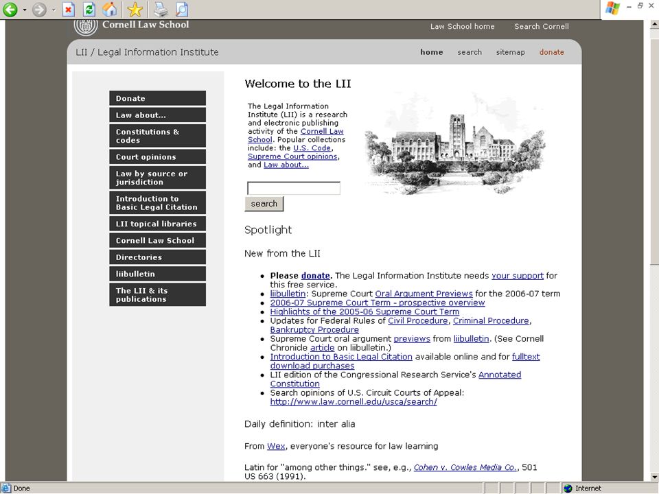Viewport: 659px width, 494px height.
Task: Click the search text input field
Action: click(293, 188)
